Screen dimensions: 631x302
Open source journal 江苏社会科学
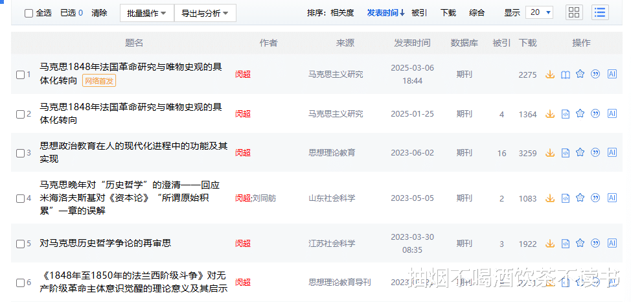332,244
